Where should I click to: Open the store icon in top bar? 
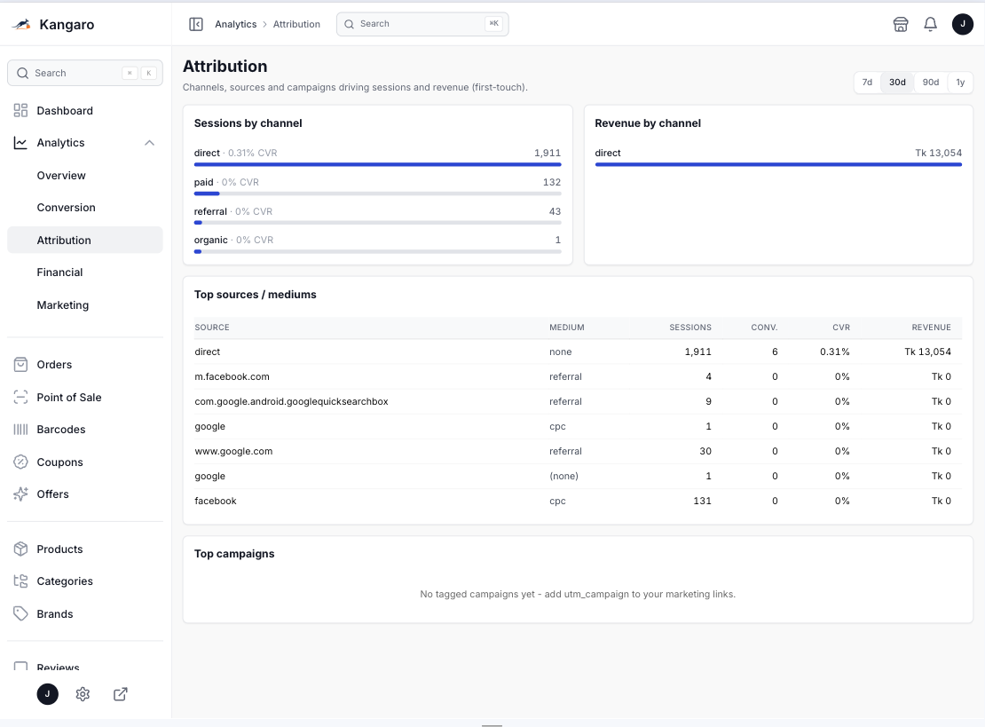click(900, 24)
